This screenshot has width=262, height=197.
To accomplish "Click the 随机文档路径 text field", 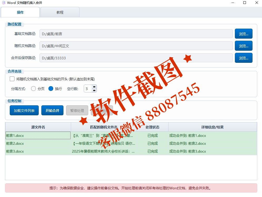I will [136, 46].
